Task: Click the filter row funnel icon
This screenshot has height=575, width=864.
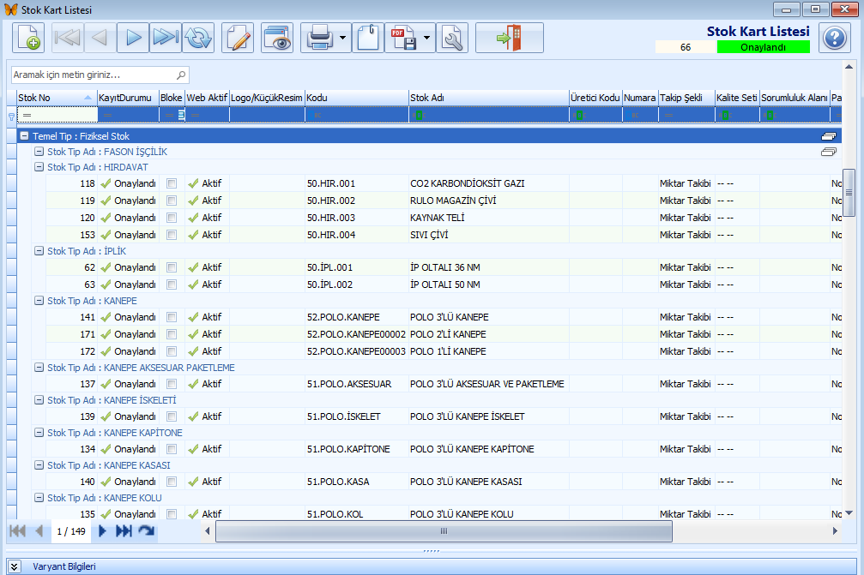Action: pos(11,116)
